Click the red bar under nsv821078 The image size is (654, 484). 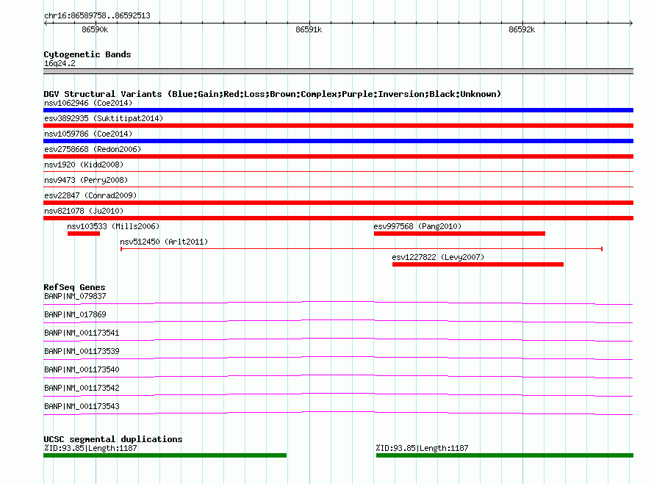(338, 218)
